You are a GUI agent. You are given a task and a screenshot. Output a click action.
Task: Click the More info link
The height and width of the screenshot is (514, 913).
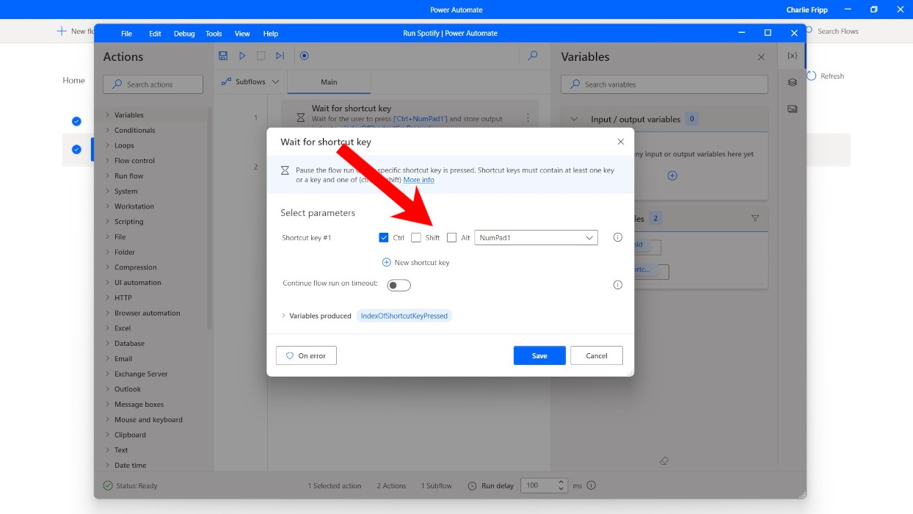pos(418,179)
